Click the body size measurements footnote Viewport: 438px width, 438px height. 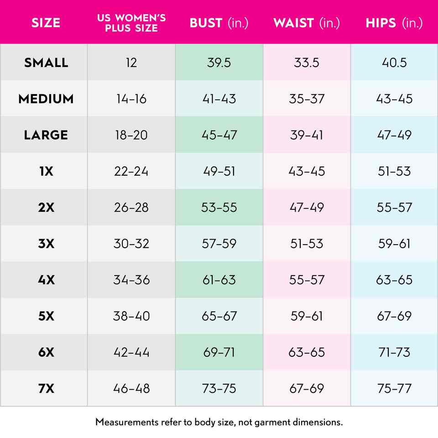[x=219, y=422]
